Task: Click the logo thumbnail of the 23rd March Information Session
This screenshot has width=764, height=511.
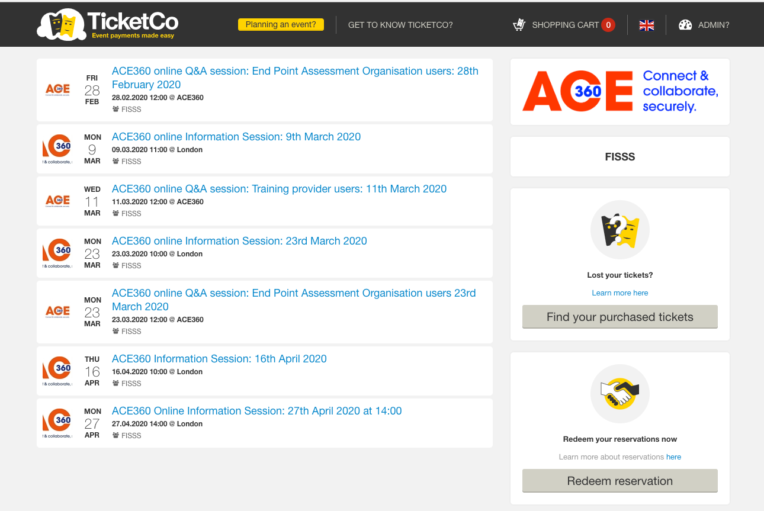Action: (57, 253)
